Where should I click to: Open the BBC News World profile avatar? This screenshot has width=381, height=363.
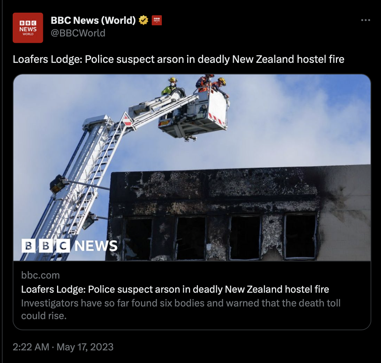click(28, 28)
